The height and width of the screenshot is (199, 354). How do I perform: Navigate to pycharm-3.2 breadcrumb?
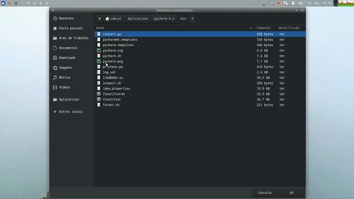(x=164, y=19)
